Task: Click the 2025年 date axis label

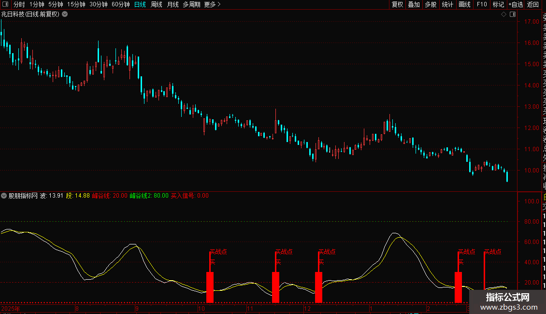Action: [x=11, y=308]
